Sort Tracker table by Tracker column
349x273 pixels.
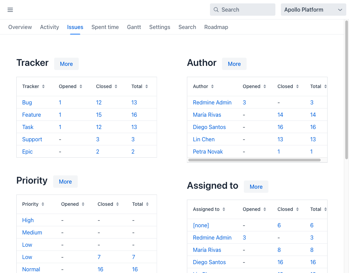tap(33, 86)
